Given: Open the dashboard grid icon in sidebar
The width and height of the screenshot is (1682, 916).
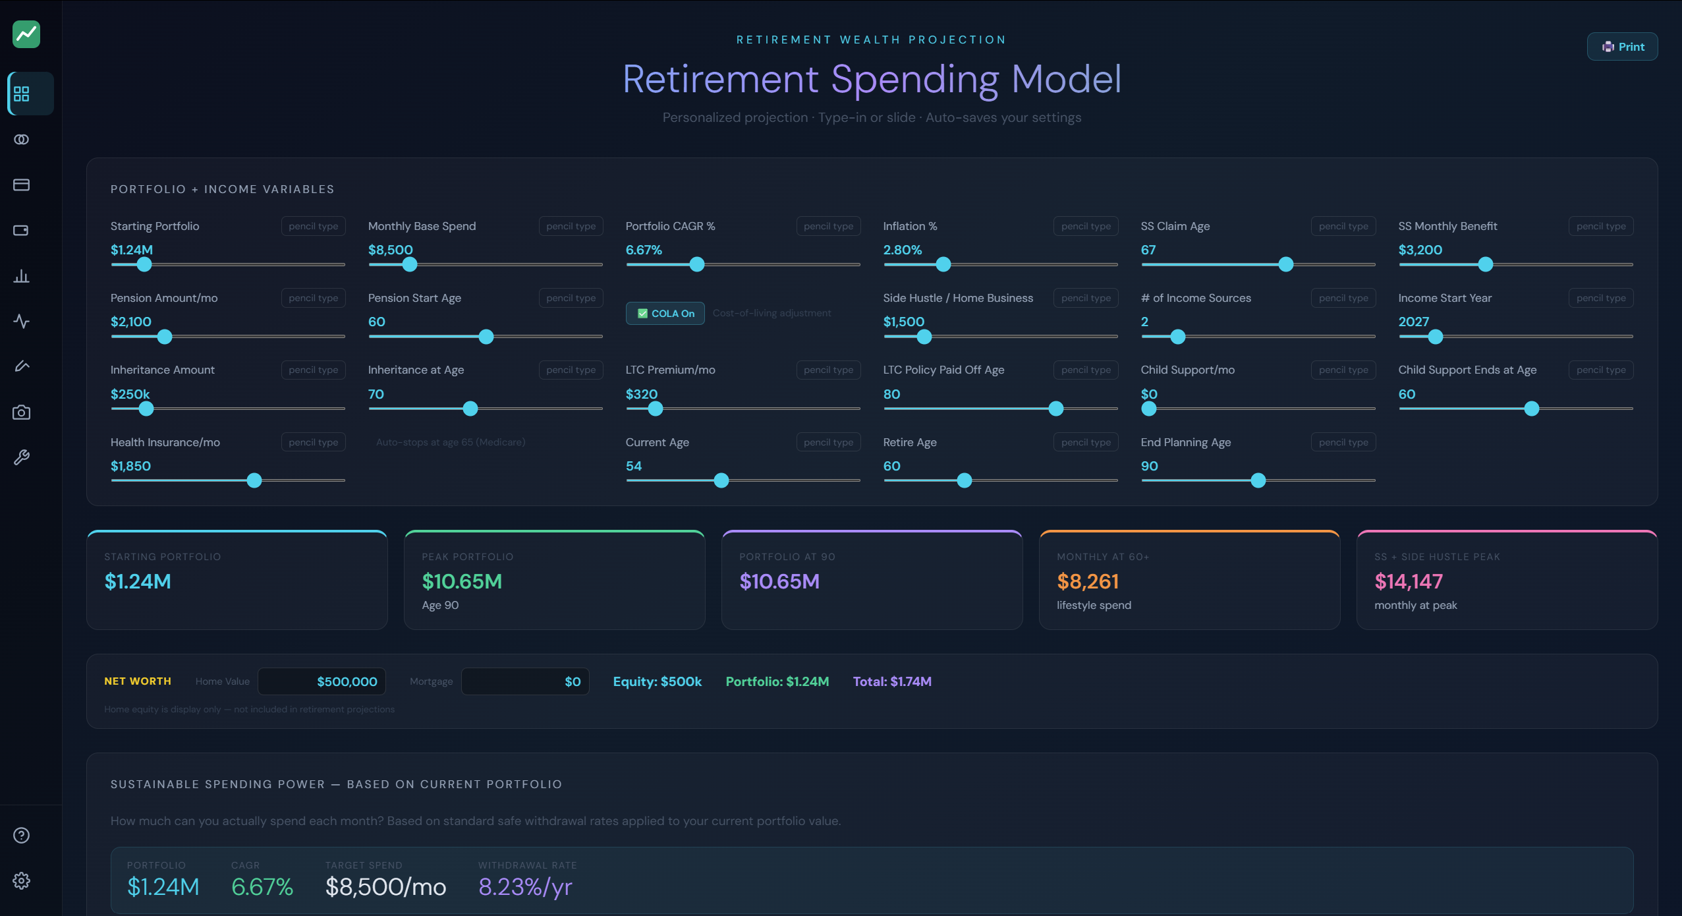Looking at the screenshot, I should [x=22, y=94].
